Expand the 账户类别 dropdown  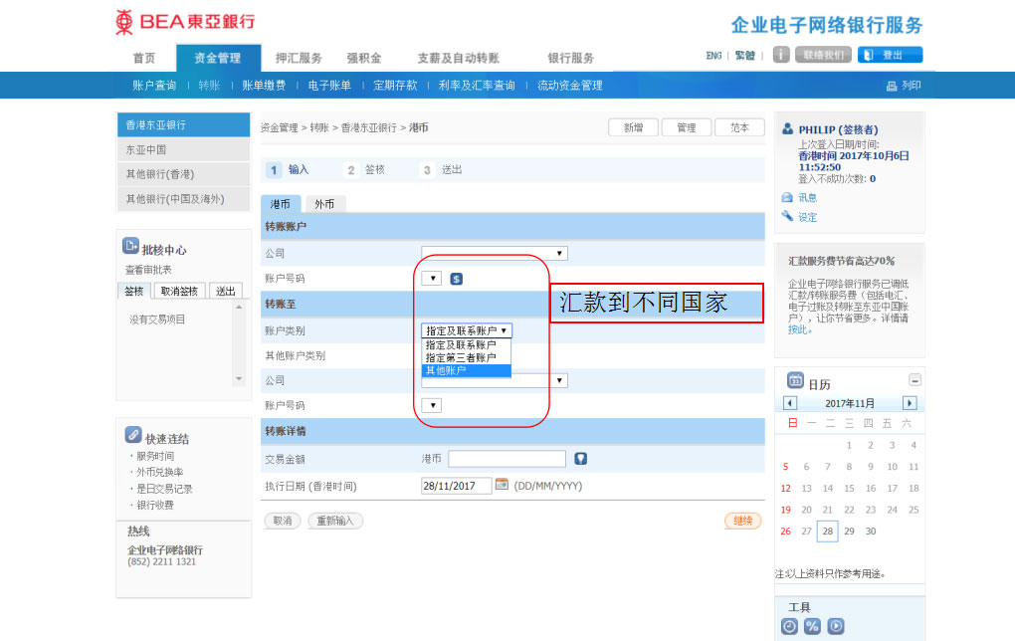click(467, 330)
